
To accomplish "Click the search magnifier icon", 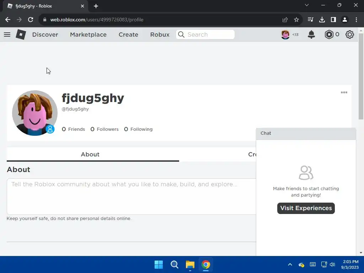I will [181, 34].
